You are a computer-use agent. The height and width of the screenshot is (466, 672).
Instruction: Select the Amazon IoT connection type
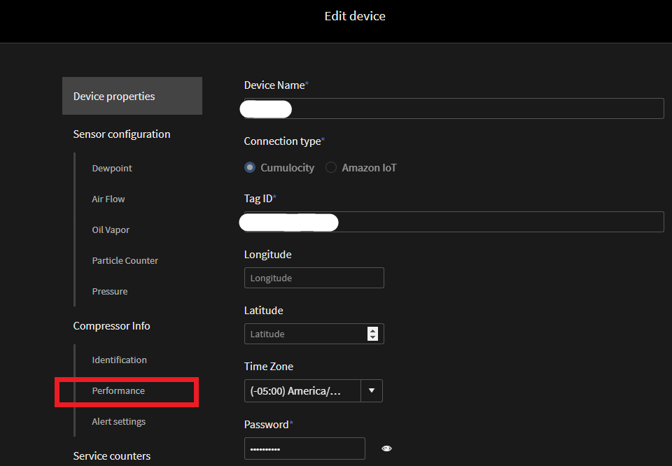click(x=331, y=167)
